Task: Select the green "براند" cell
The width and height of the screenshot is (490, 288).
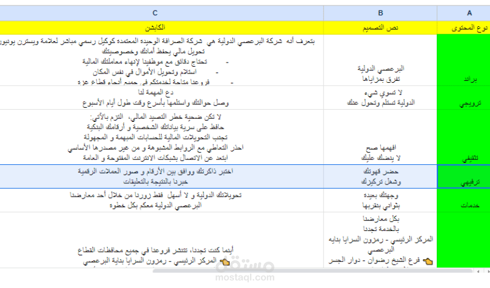Action: coord(464,60)
